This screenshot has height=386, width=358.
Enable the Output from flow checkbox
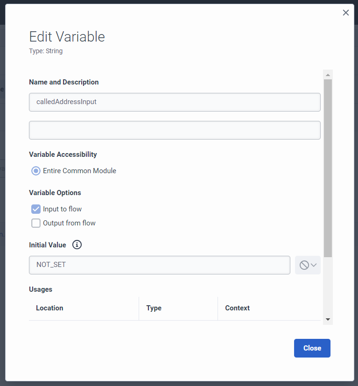(36, 223)
